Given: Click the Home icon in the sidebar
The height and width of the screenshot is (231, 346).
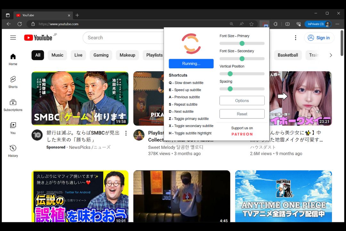Looking at the screenshot, I should pos(13,57).
